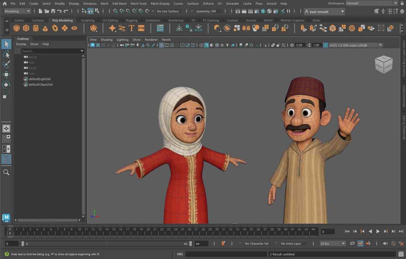This screenshot has width=406, height=259.
Task: Click the New scene icon
Action: (x=40, y=11)
